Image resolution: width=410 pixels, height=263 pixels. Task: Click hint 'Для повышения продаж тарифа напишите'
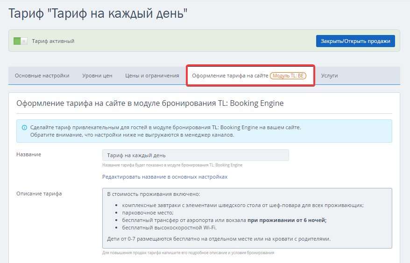188,253
